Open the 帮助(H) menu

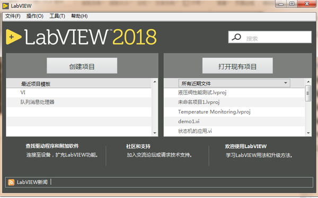pyautogui.click(x=79, y=16)
